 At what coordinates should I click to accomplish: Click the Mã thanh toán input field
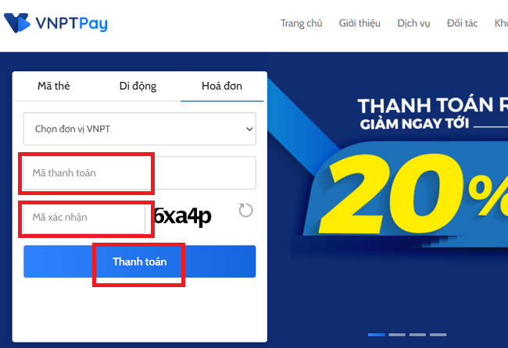(x=140, y=173)
